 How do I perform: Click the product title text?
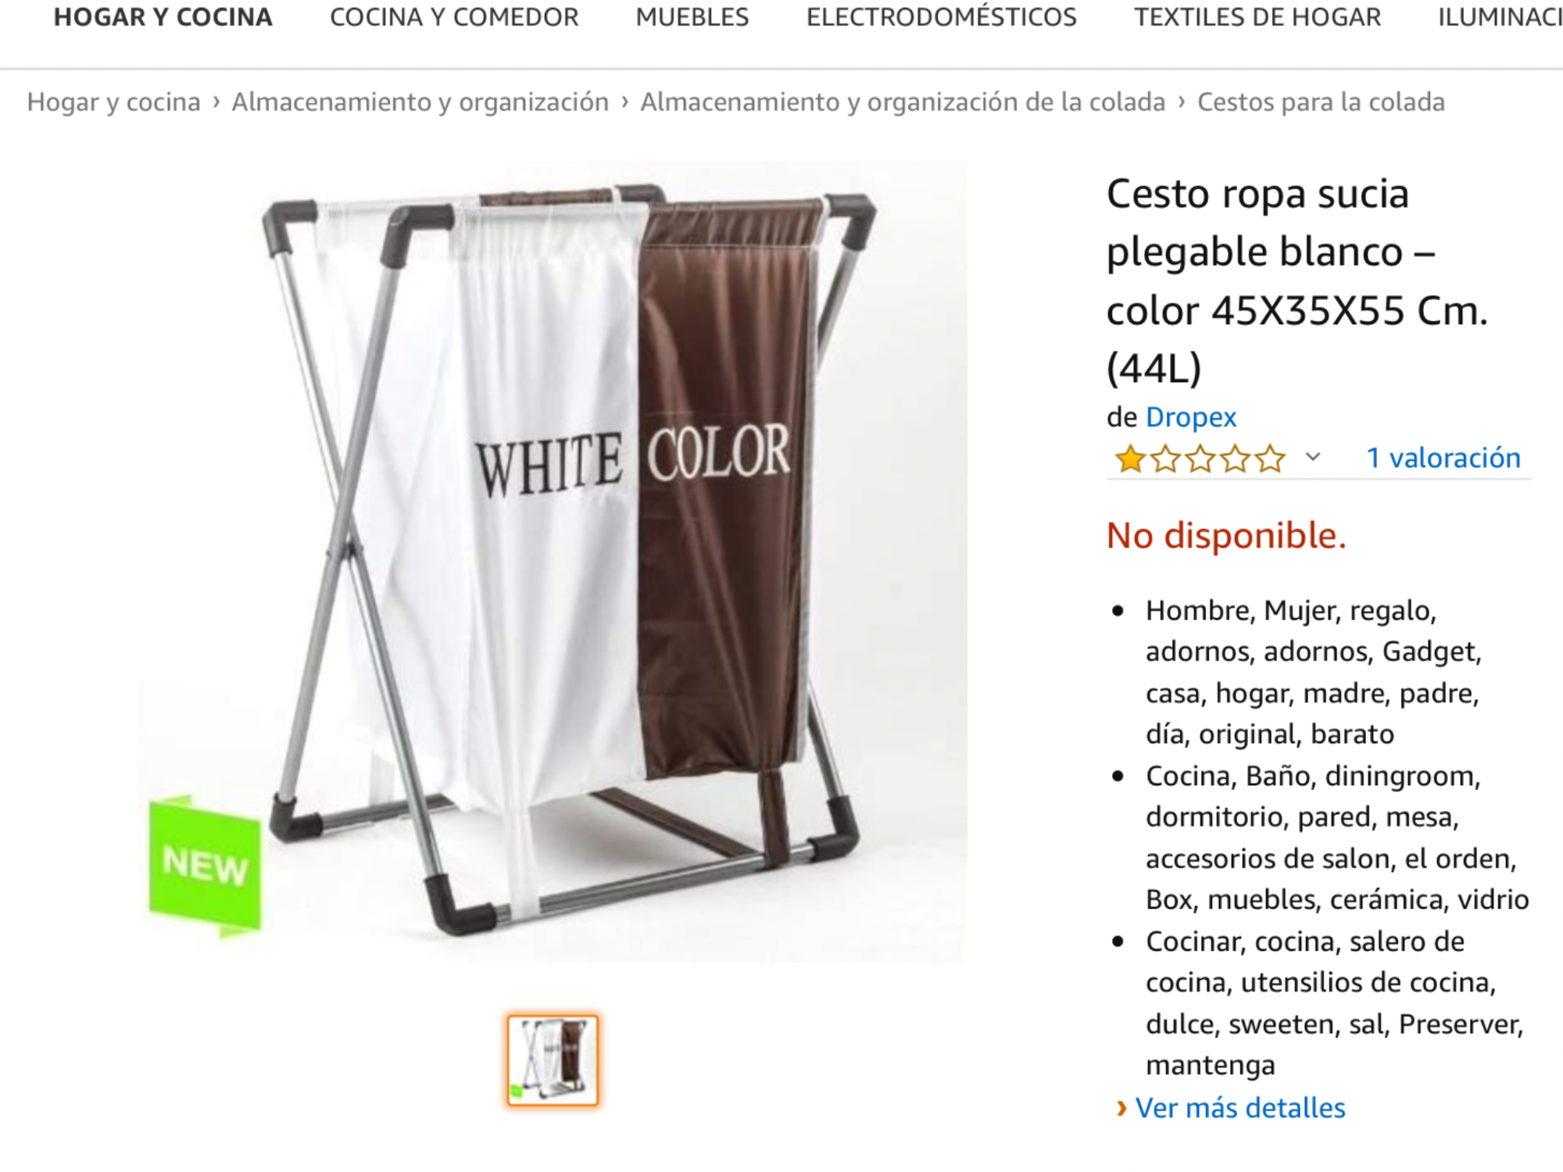pos(1297,280)
